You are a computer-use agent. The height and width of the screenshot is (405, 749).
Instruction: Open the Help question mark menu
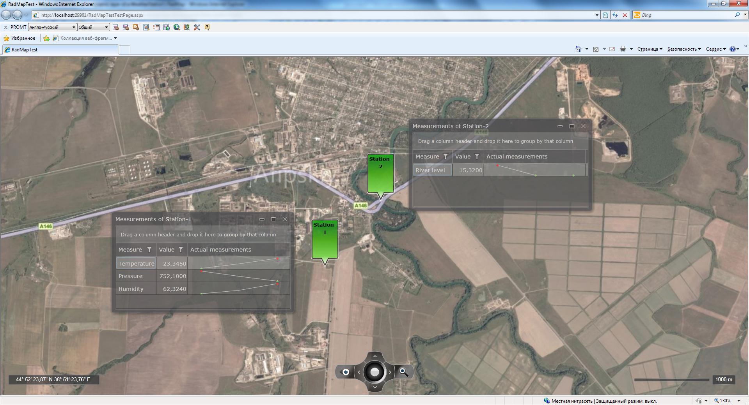(734, 49)
